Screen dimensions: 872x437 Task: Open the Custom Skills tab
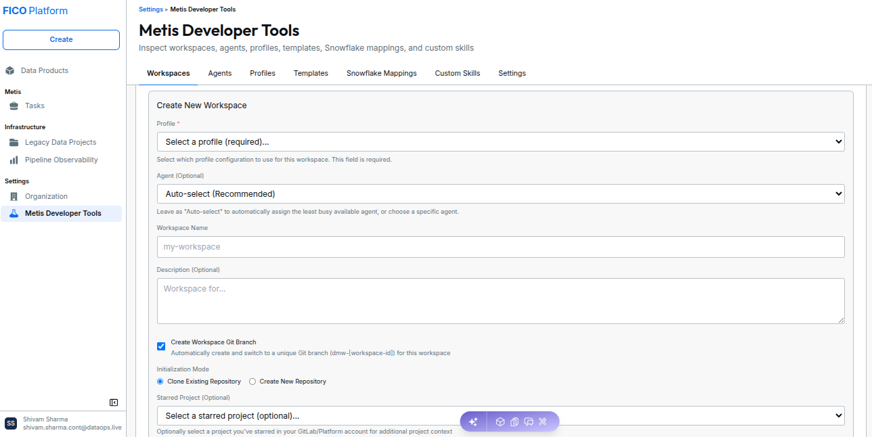(x=458, y=73)
